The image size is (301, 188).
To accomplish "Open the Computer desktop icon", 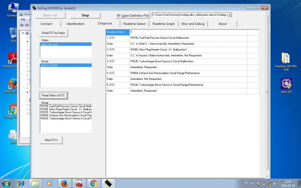I will (x=13, y=10).
